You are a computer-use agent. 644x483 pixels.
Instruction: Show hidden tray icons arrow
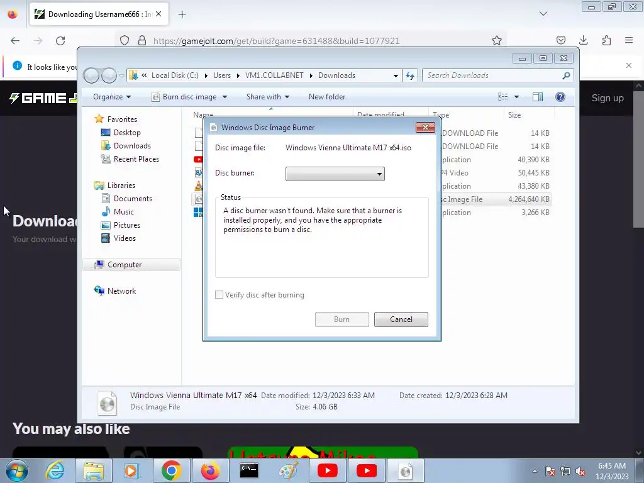tap(535, 471)
